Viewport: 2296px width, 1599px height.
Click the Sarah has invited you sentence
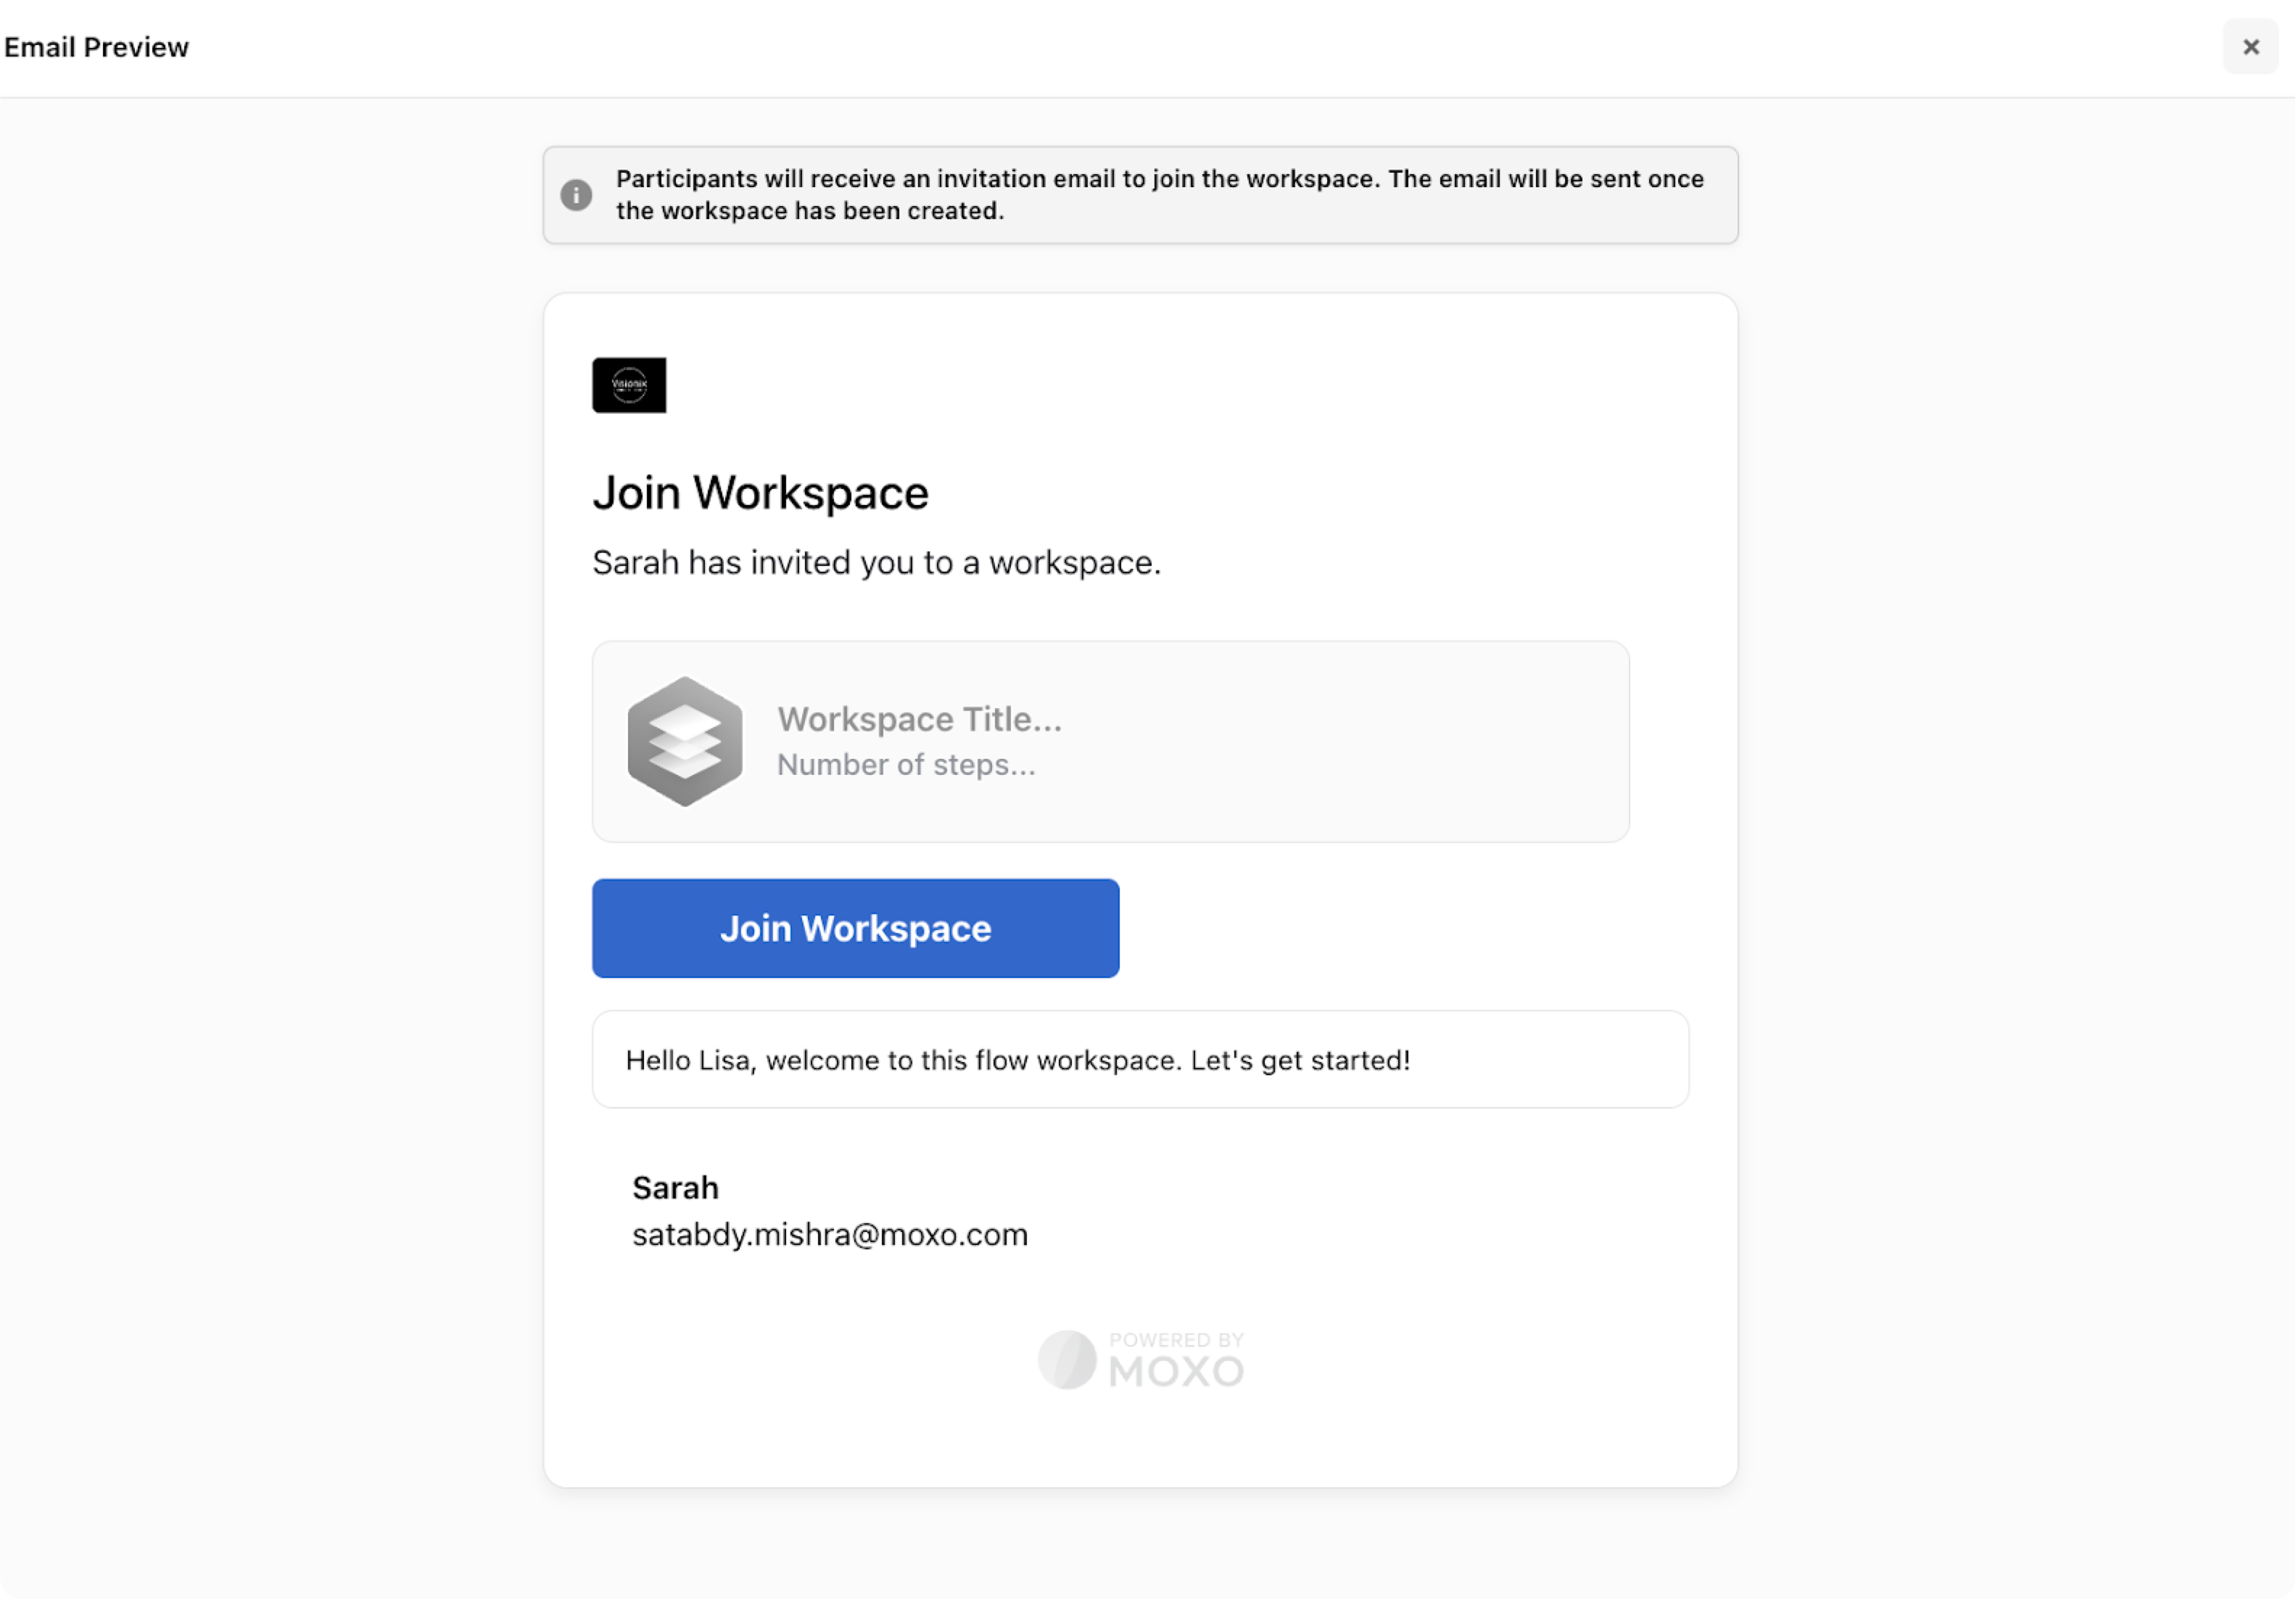click(x=876, y=562)
